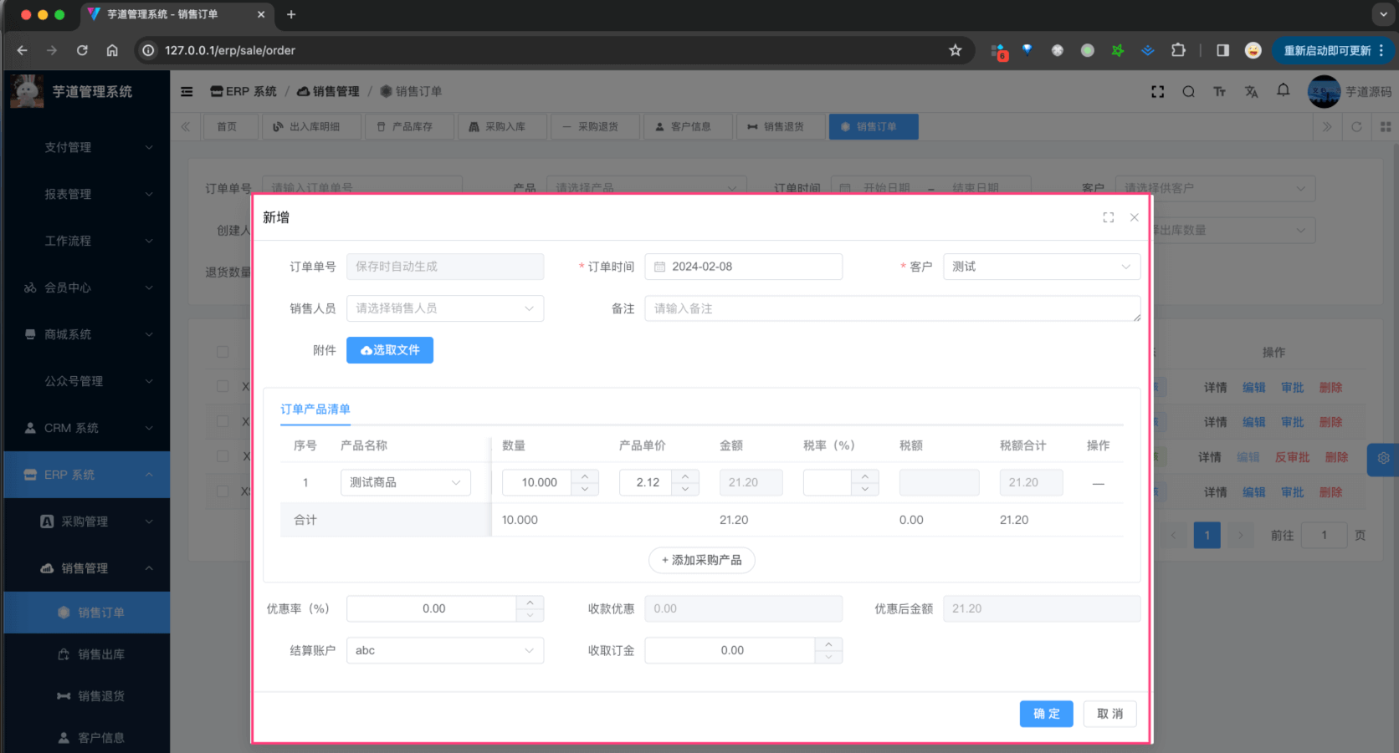The image size is (1399, 753).
Task: Select product in 测试商品 dropdown
Action: tap(405, 482)
